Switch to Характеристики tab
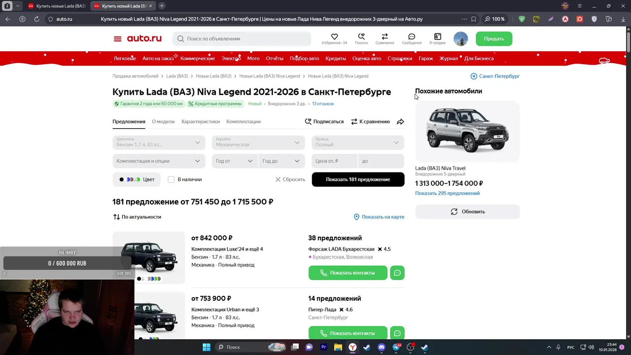The image size is (631, 355). (x=200, y=121)
